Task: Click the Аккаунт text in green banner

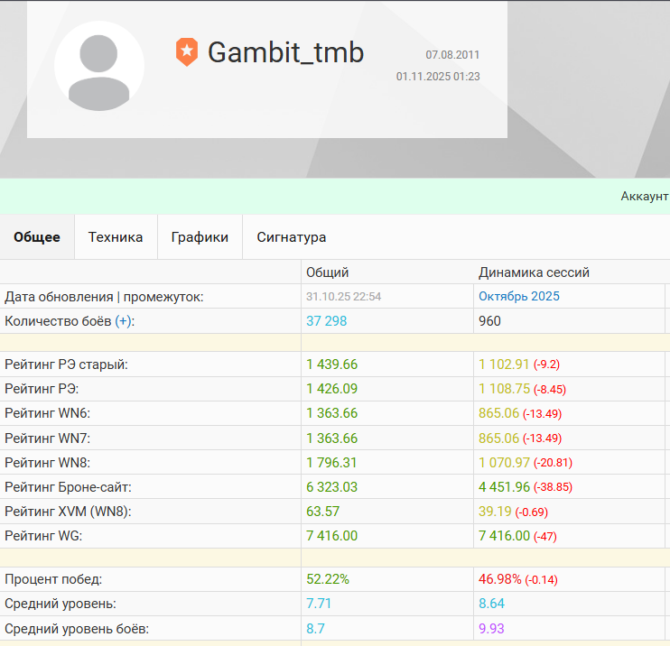Action: [x=644, y=196]
